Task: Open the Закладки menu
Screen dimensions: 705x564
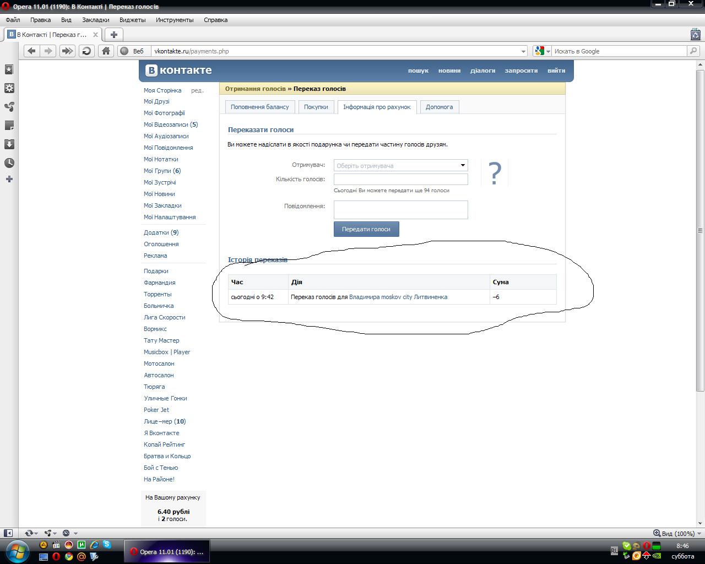Action: click(96, 20)
